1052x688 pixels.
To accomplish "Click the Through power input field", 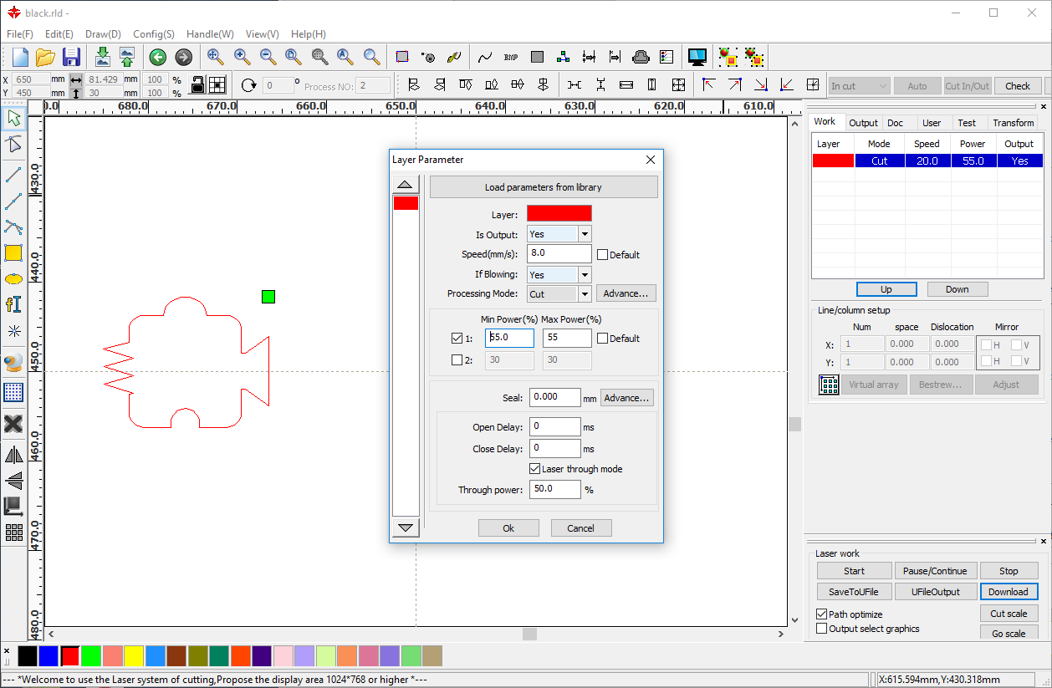I will (554, 490).
